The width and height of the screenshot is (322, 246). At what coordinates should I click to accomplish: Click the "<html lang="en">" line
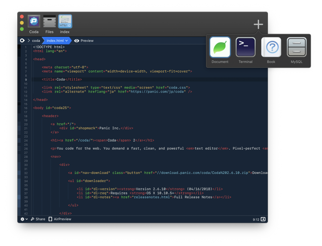coord(50,51)
